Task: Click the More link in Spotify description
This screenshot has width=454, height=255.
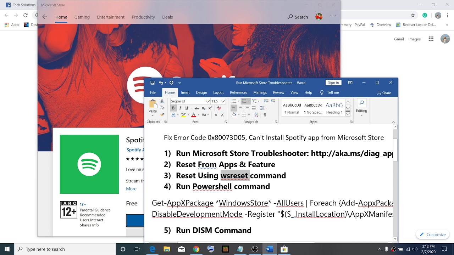Action: coord(131,189)
